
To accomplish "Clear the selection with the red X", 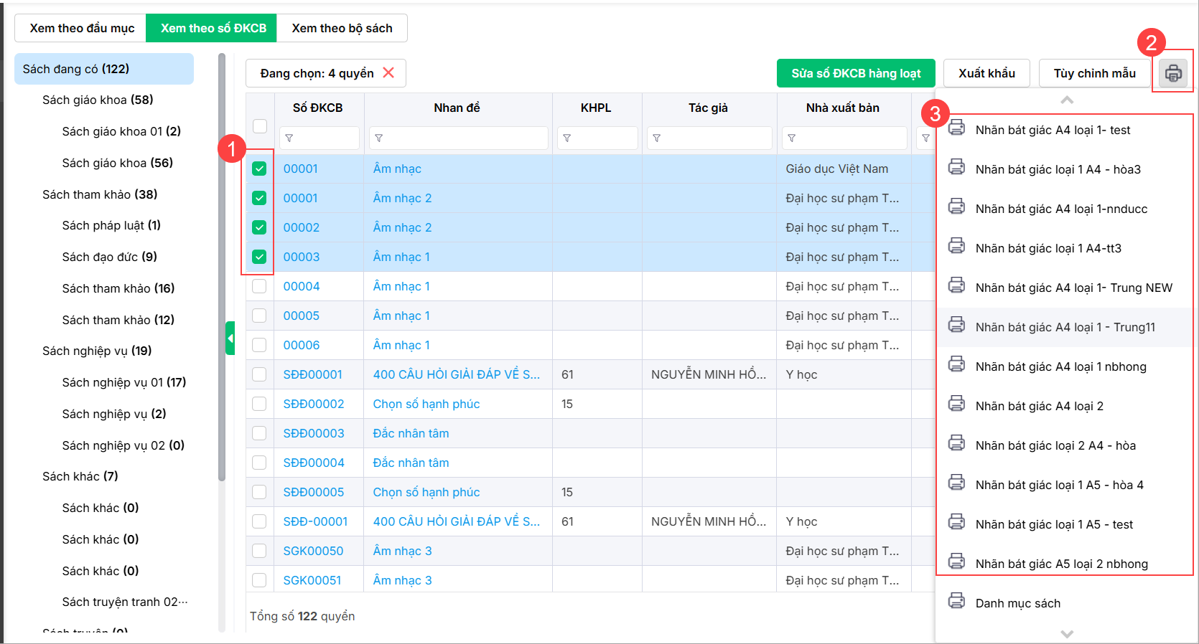I will (388, 72).
